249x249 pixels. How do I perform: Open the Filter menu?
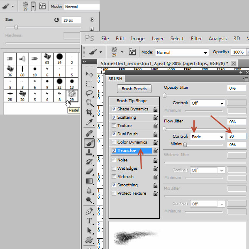coord(196,39)
